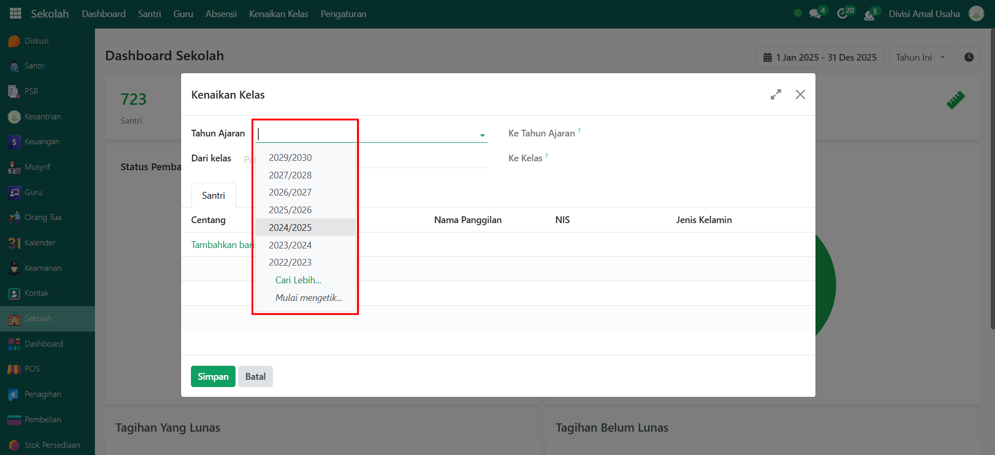Open the chat messages icon in navbar
Viewport: 995px width, 455px height.
[816, 14]
